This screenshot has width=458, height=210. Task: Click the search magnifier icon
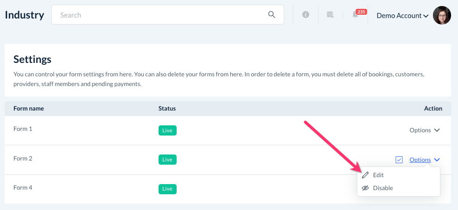(x=272, y=15)
